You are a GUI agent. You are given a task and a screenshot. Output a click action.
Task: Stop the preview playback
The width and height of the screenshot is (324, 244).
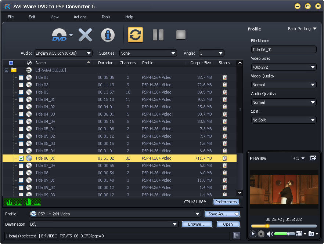coord(261,234)
